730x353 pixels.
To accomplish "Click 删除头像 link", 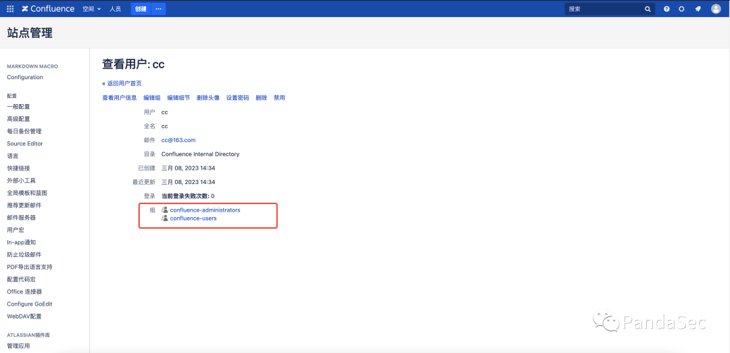I will [x=208, y=98].
